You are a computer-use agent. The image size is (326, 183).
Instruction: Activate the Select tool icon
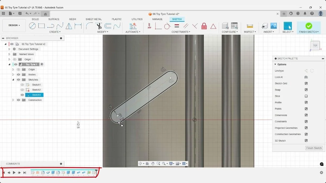287,26
